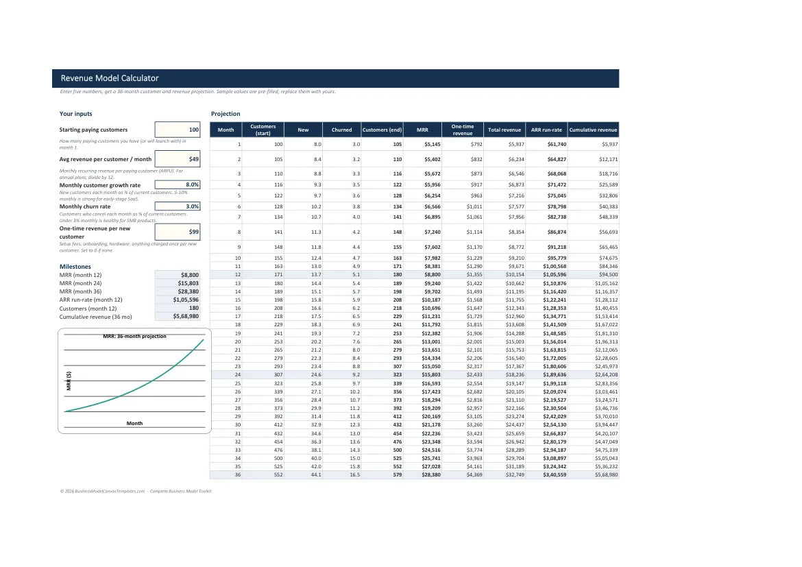The height and width of the screenshot is (567, 802).
Task: Click Cumulative revenue (36 mo) value $5,68,980
Action: point(178,316)
